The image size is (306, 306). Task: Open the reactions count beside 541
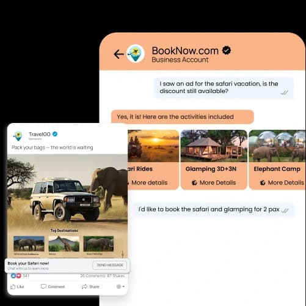16,276
